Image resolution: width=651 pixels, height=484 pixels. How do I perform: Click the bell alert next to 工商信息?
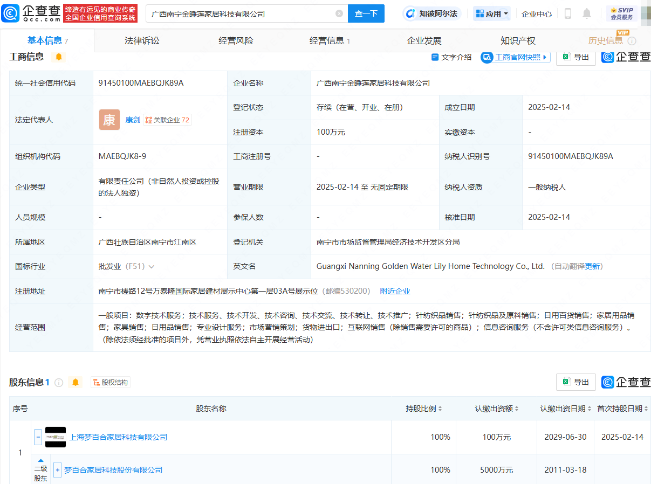(x=58, y=57)
